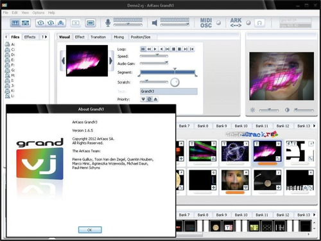
Task: Click the speaker volume icon
Action: [155, 22]
